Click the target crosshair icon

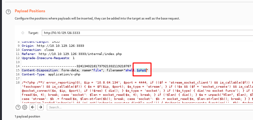click(x=23, y=33)
